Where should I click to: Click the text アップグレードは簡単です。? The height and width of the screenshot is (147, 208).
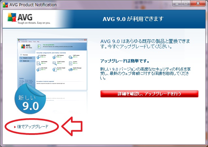pyautogui.click(x=125, y=61)
